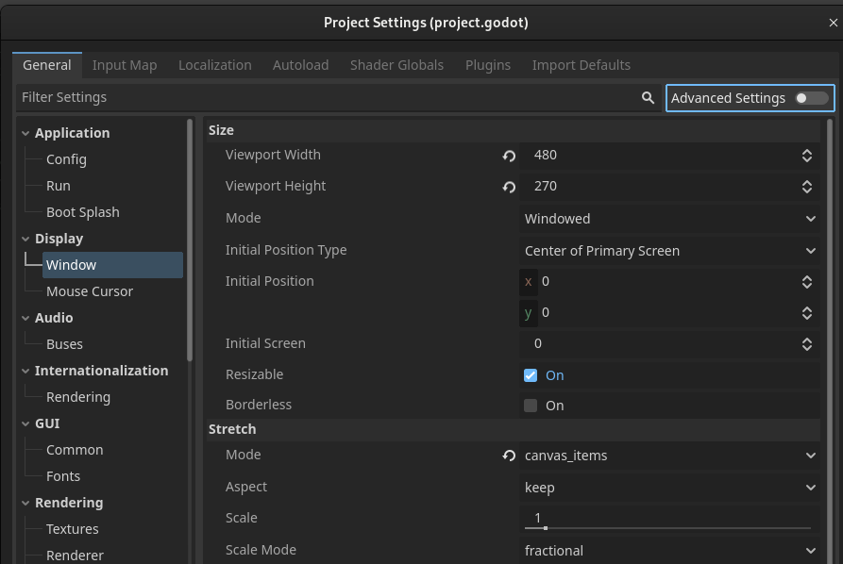Click Initial Position y stepper arrows
Image resolution: width=843 pixels, height=564 pixels.
tap(806, 313)
